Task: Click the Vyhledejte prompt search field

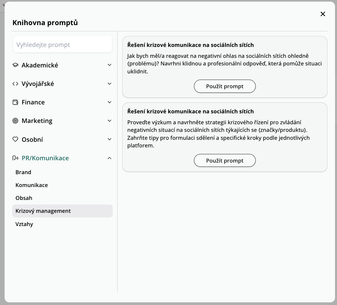Action: (62, 45)
